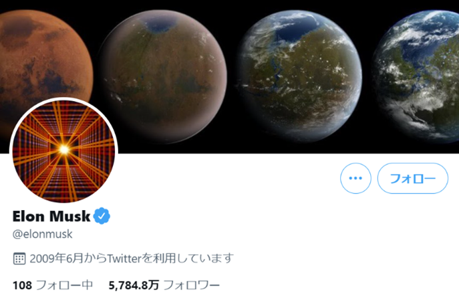Open the 5,784.8万 followers count
Viewport: 459px width, 295px height.
point(134,285)
